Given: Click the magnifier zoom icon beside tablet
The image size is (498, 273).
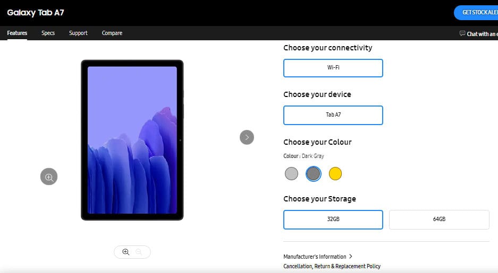Looking at the screenshot, I should 49,177.
